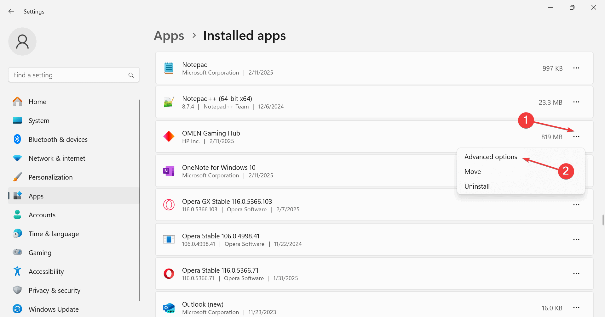605x317 pixels.
Task: Click the Accessibility figure icon
Action: coord(17,271)
